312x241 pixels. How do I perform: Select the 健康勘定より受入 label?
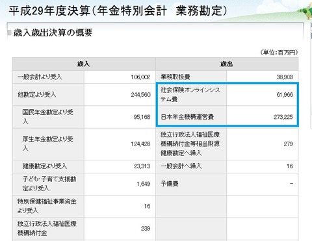45,166
